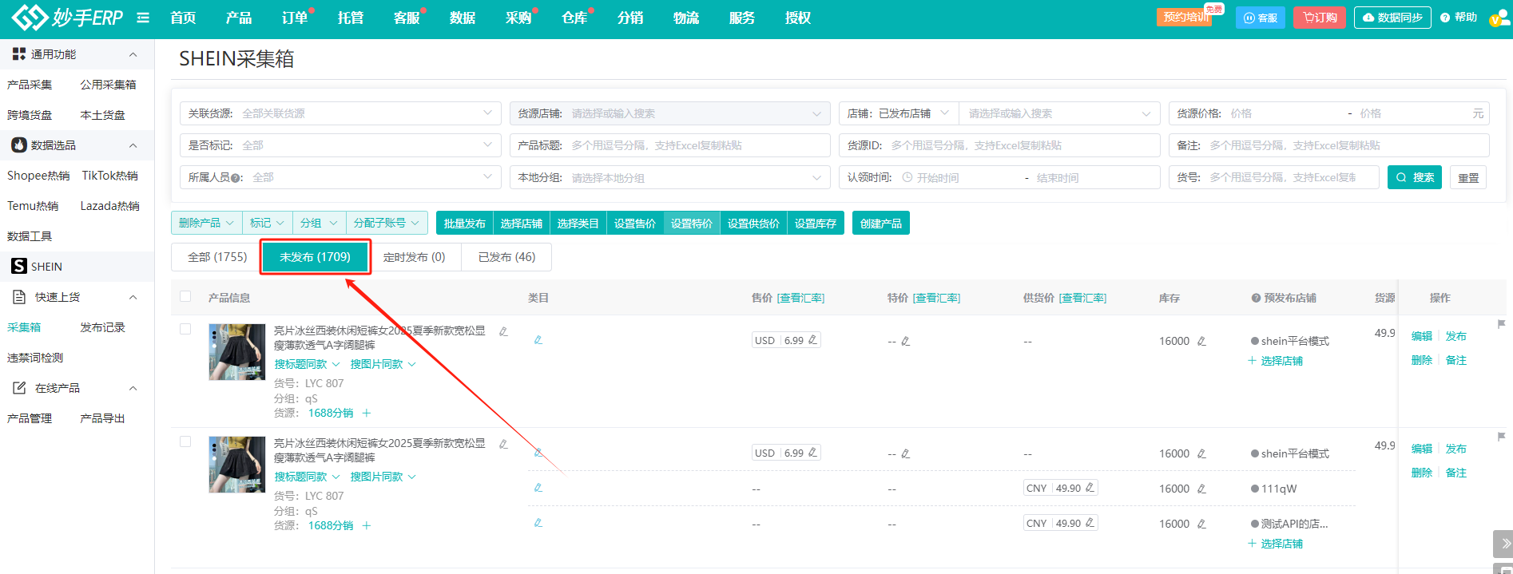The width and height of the screenshot is (1513, 574).
Task: Open the 订单 top menu
Action: 295,18
